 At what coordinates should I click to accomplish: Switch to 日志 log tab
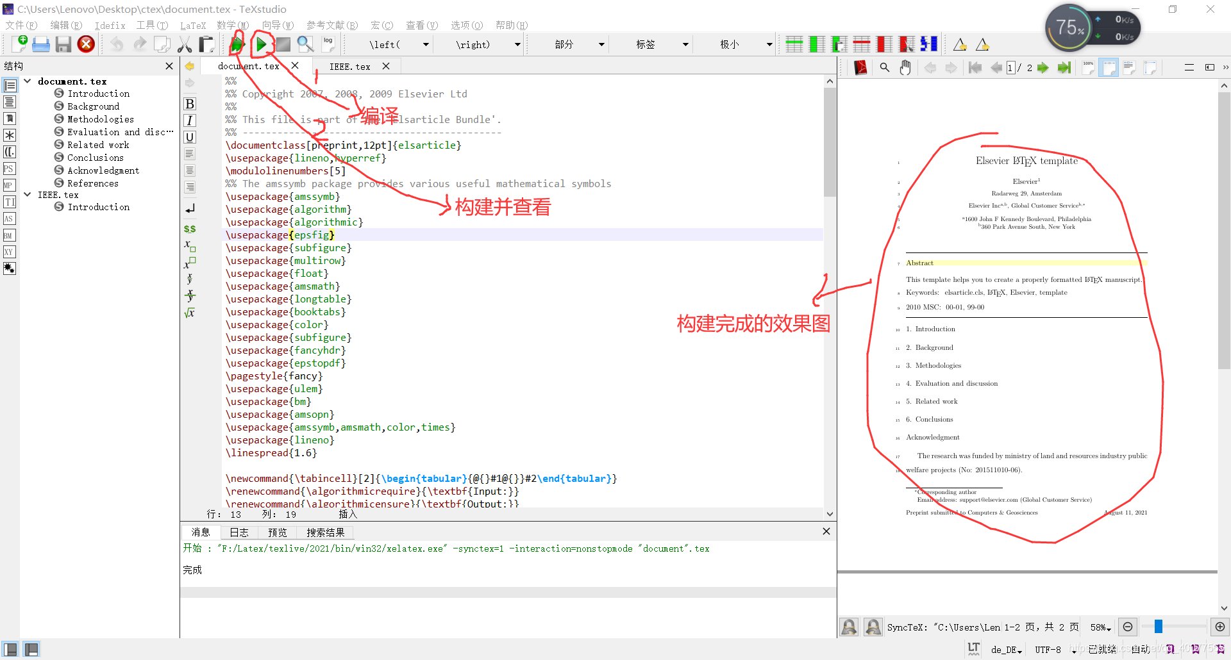(x=239, y=532)
